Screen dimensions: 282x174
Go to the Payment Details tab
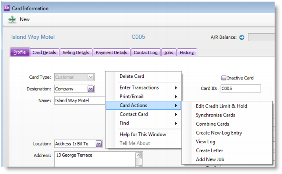111,53
